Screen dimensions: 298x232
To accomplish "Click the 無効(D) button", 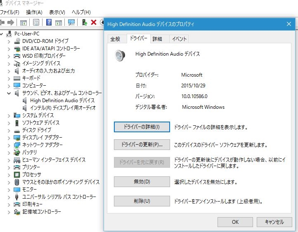I will 142,182.
